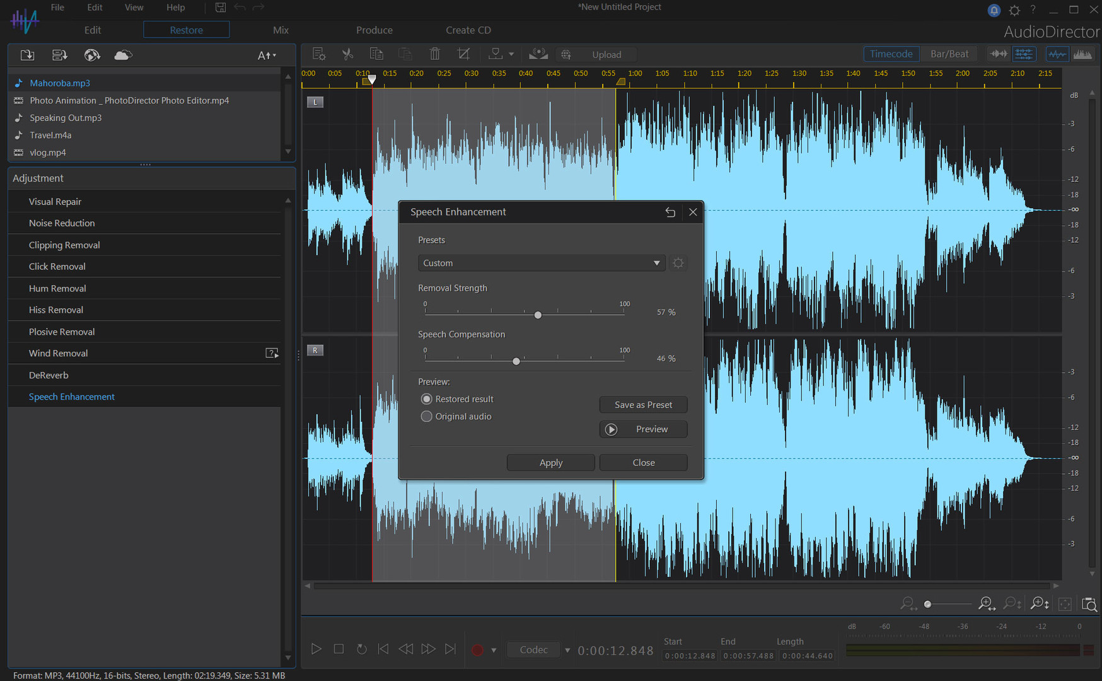
Task: Select the scissors cut tool
Action: point(347,54)
